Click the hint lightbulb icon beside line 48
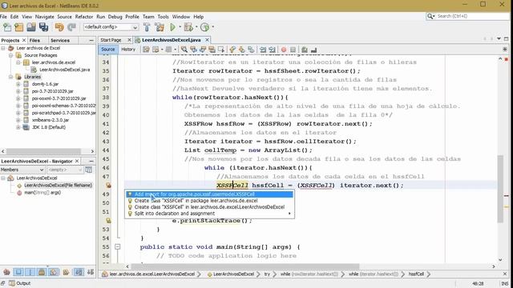The image size is (513, 288). click(108, 186)
